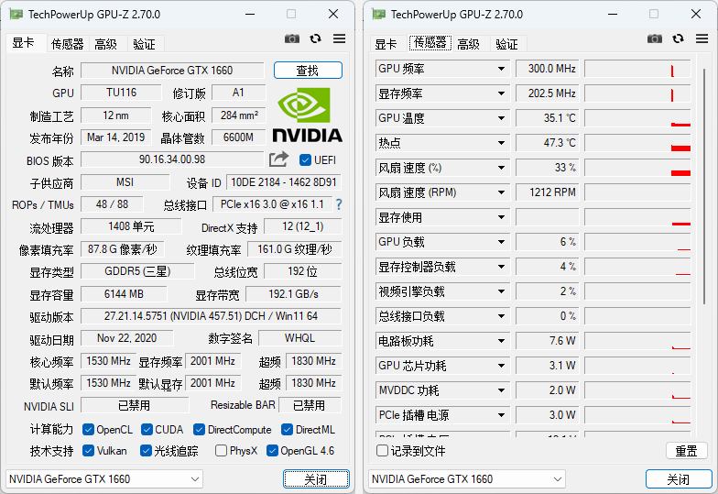Toggle the UEFI checkbox
Viewport: 718px width, 494px height.
tap(305, 159)
